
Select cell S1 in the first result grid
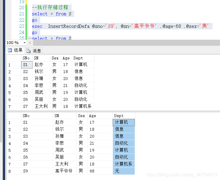[x=27, y=65]
